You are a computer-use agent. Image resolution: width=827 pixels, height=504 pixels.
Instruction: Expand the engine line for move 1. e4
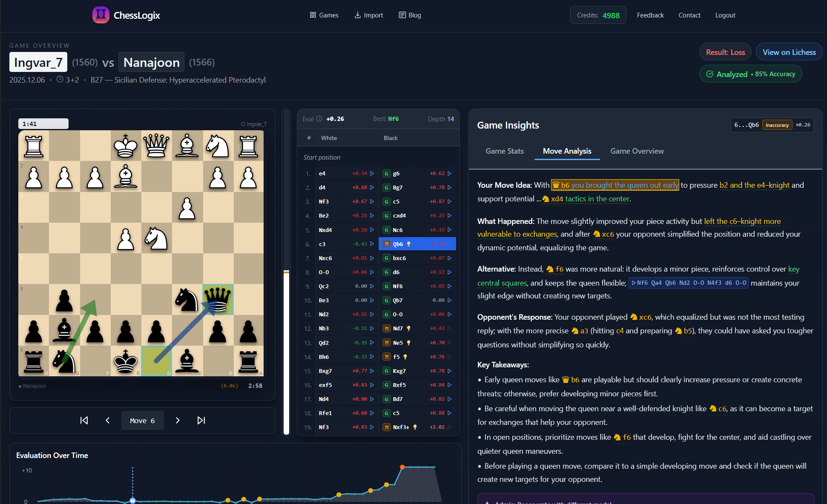click(372, 173)
